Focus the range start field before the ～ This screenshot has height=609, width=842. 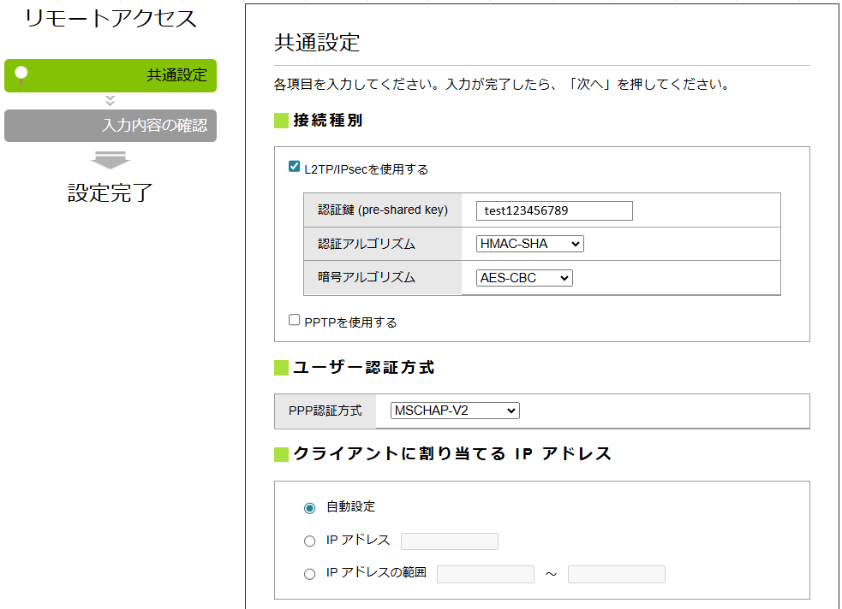[x=486, y=574]
